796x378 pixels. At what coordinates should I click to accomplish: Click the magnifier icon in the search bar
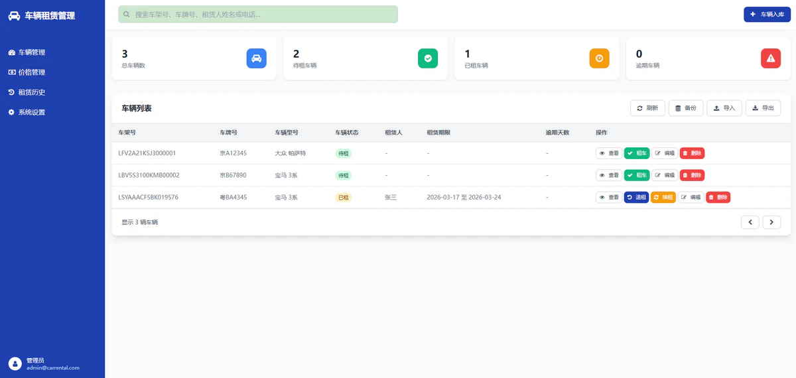click(127, 14)
